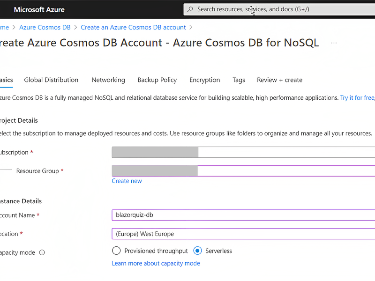
Task: Open the Location dropdown showing West Europe
Action: [243, 234]
